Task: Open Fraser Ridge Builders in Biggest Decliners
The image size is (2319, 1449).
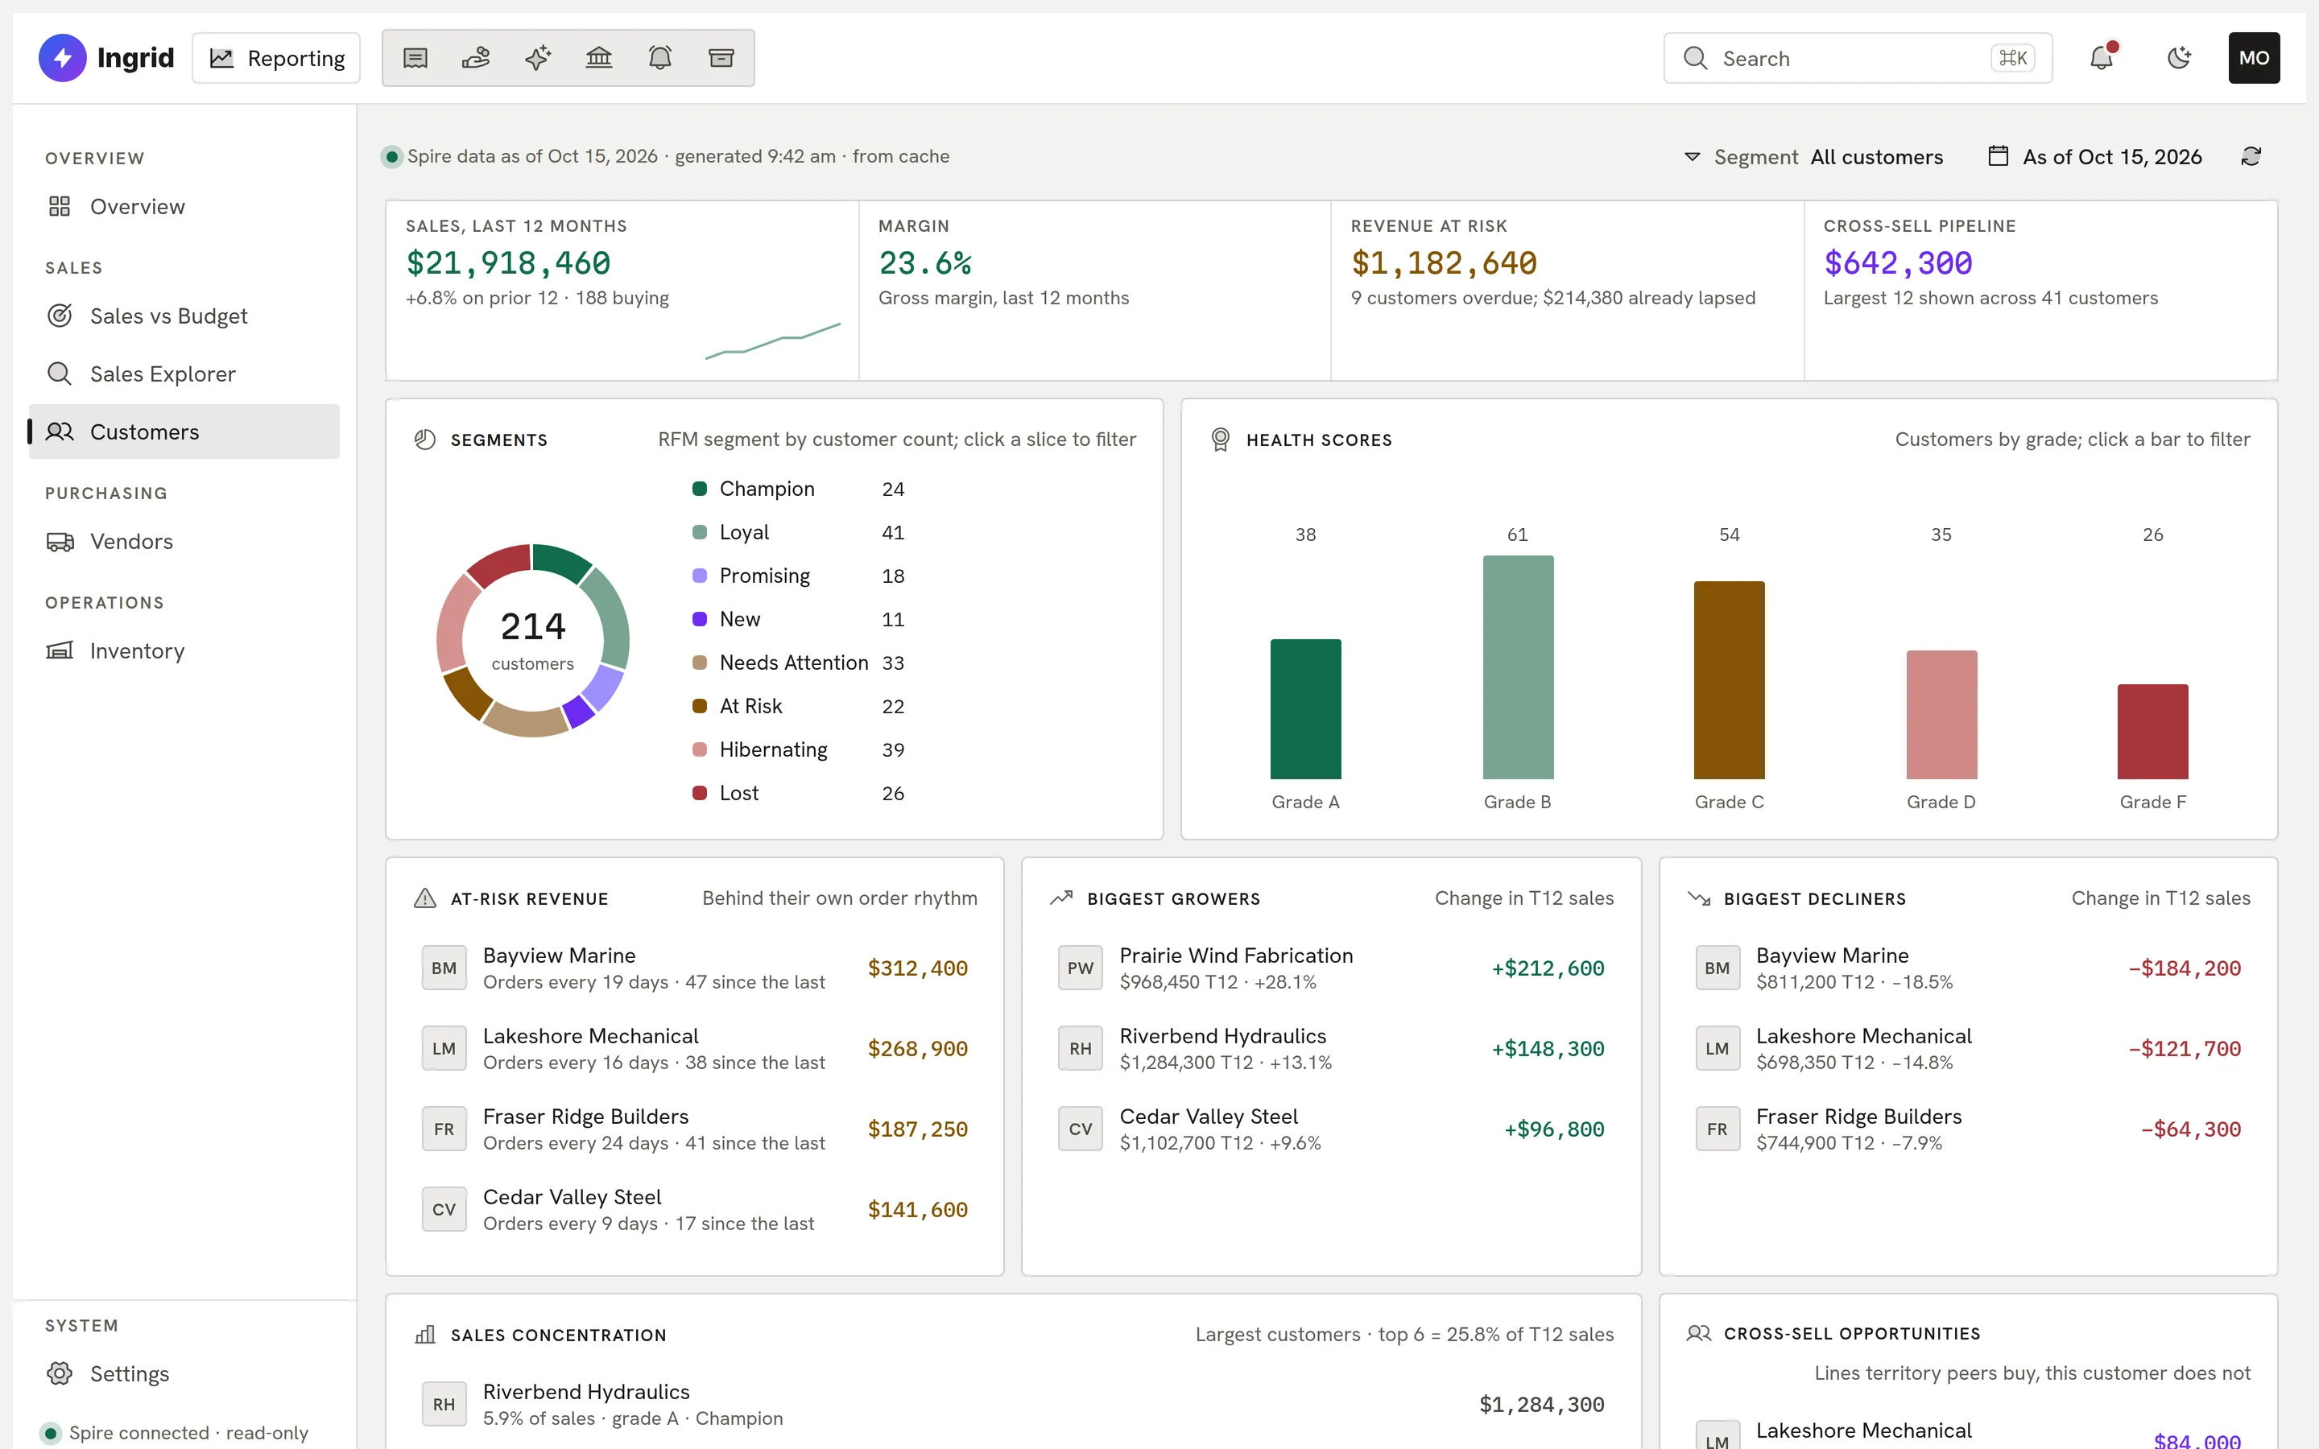Action: 1967,1129
